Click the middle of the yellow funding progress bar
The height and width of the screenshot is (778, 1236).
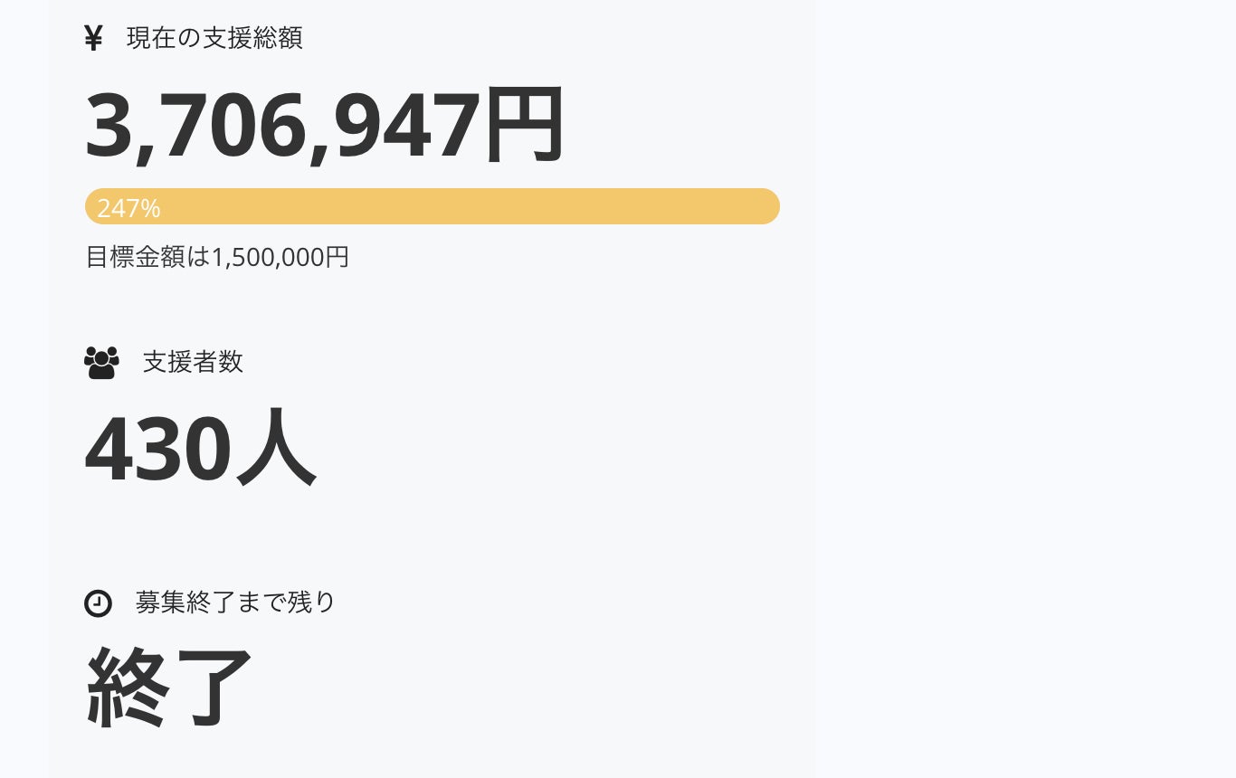pyautogui.click(x=433, y=206)
